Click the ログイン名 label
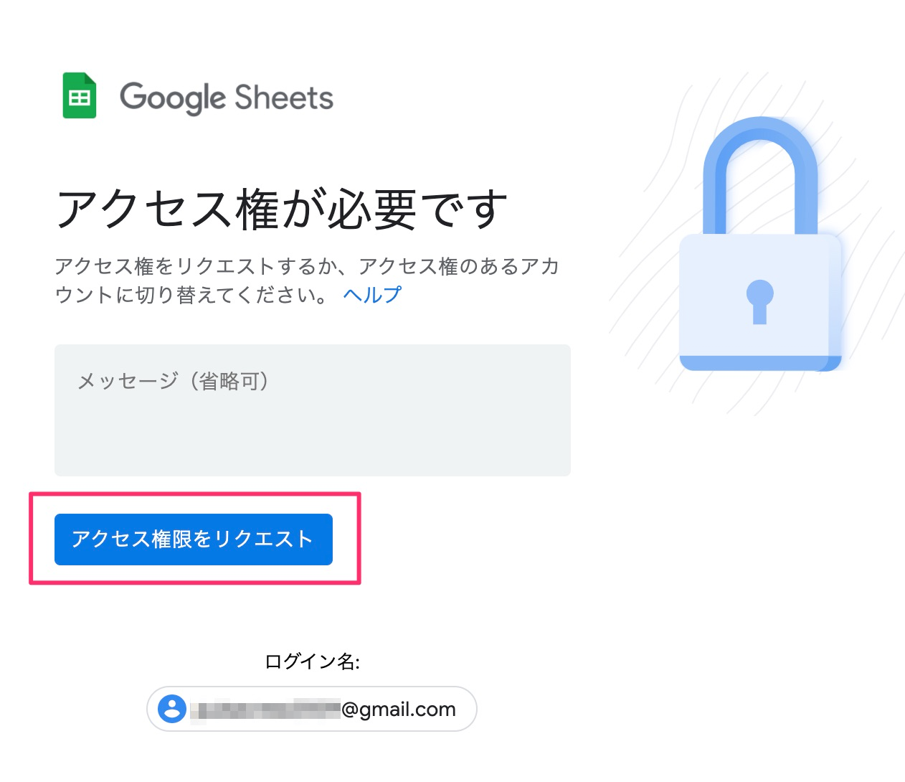The image size is (905, 782). point(312,661)
